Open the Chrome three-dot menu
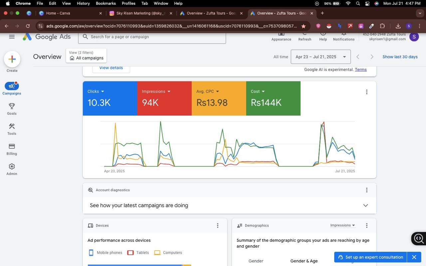The width and height of the screenshot is (426, 266). point(420,26)
